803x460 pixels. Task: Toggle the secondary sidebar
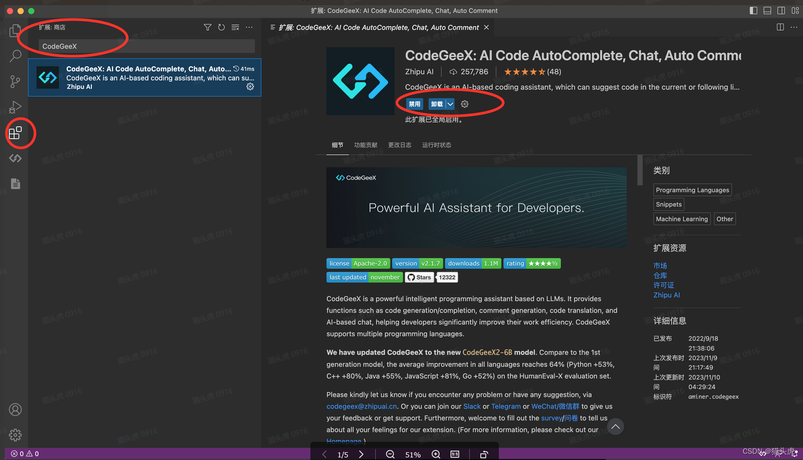781,10
